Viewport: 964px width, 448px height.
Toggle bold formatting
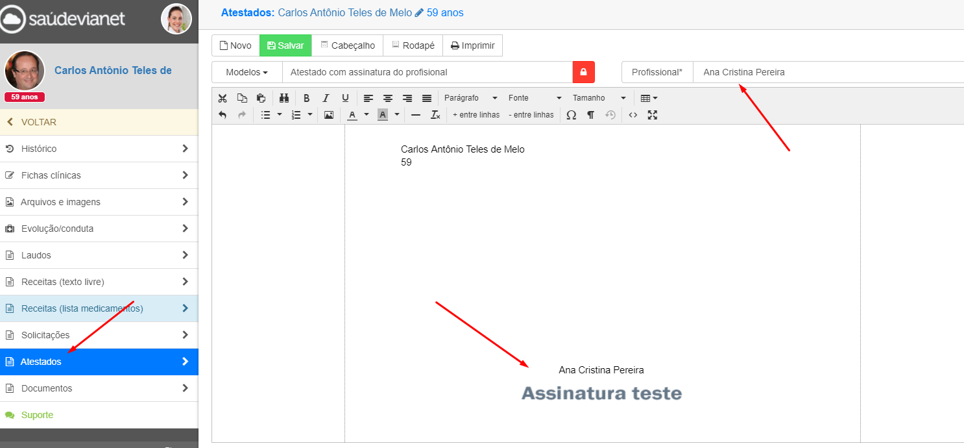click(x=306, y=97)
